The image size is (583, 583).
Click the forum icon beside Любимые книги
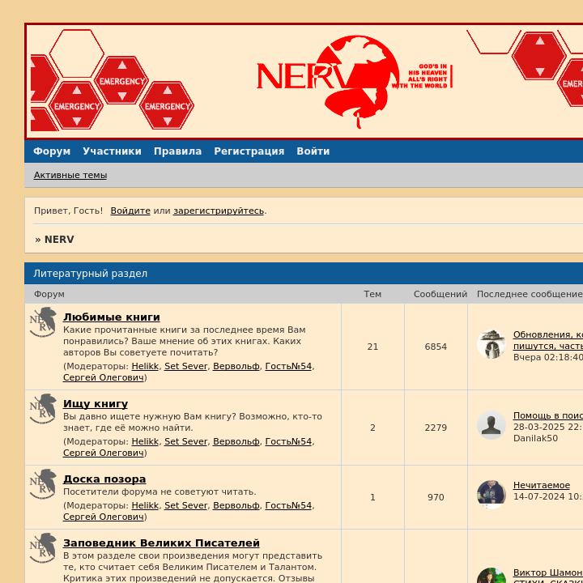pyautogui.click(x=43, y=322)
